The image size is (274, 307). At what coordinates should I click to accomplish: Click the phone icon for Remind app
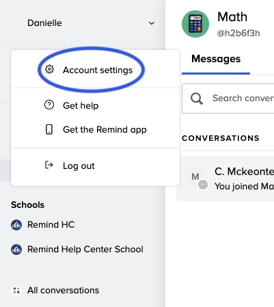pyautogui.click(x=49, y=129)
